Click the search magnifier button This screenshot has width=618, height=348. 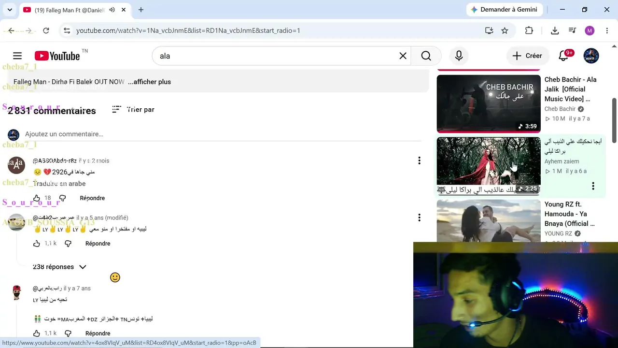click(426, 56)
